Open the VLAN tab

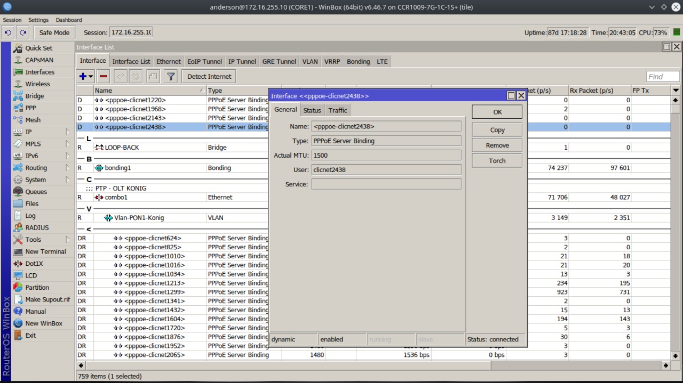point(309,61)
